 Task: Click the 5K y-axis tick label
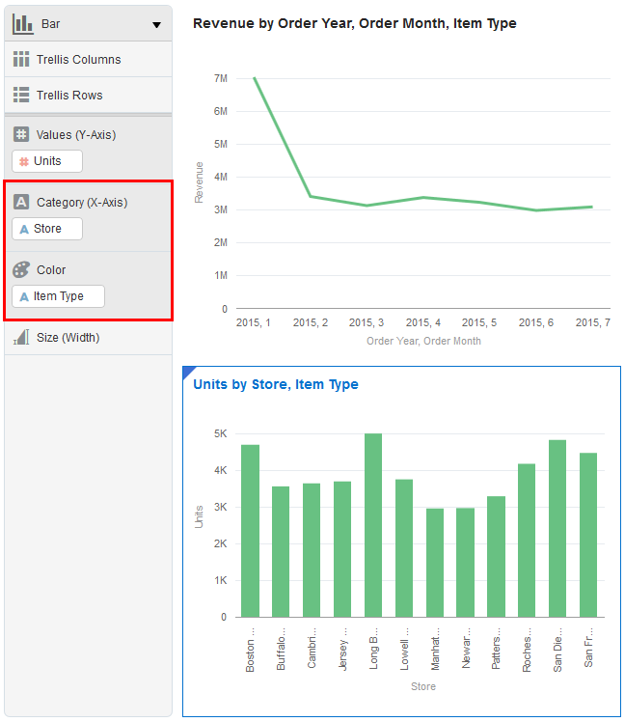click(x=221, y=433)
